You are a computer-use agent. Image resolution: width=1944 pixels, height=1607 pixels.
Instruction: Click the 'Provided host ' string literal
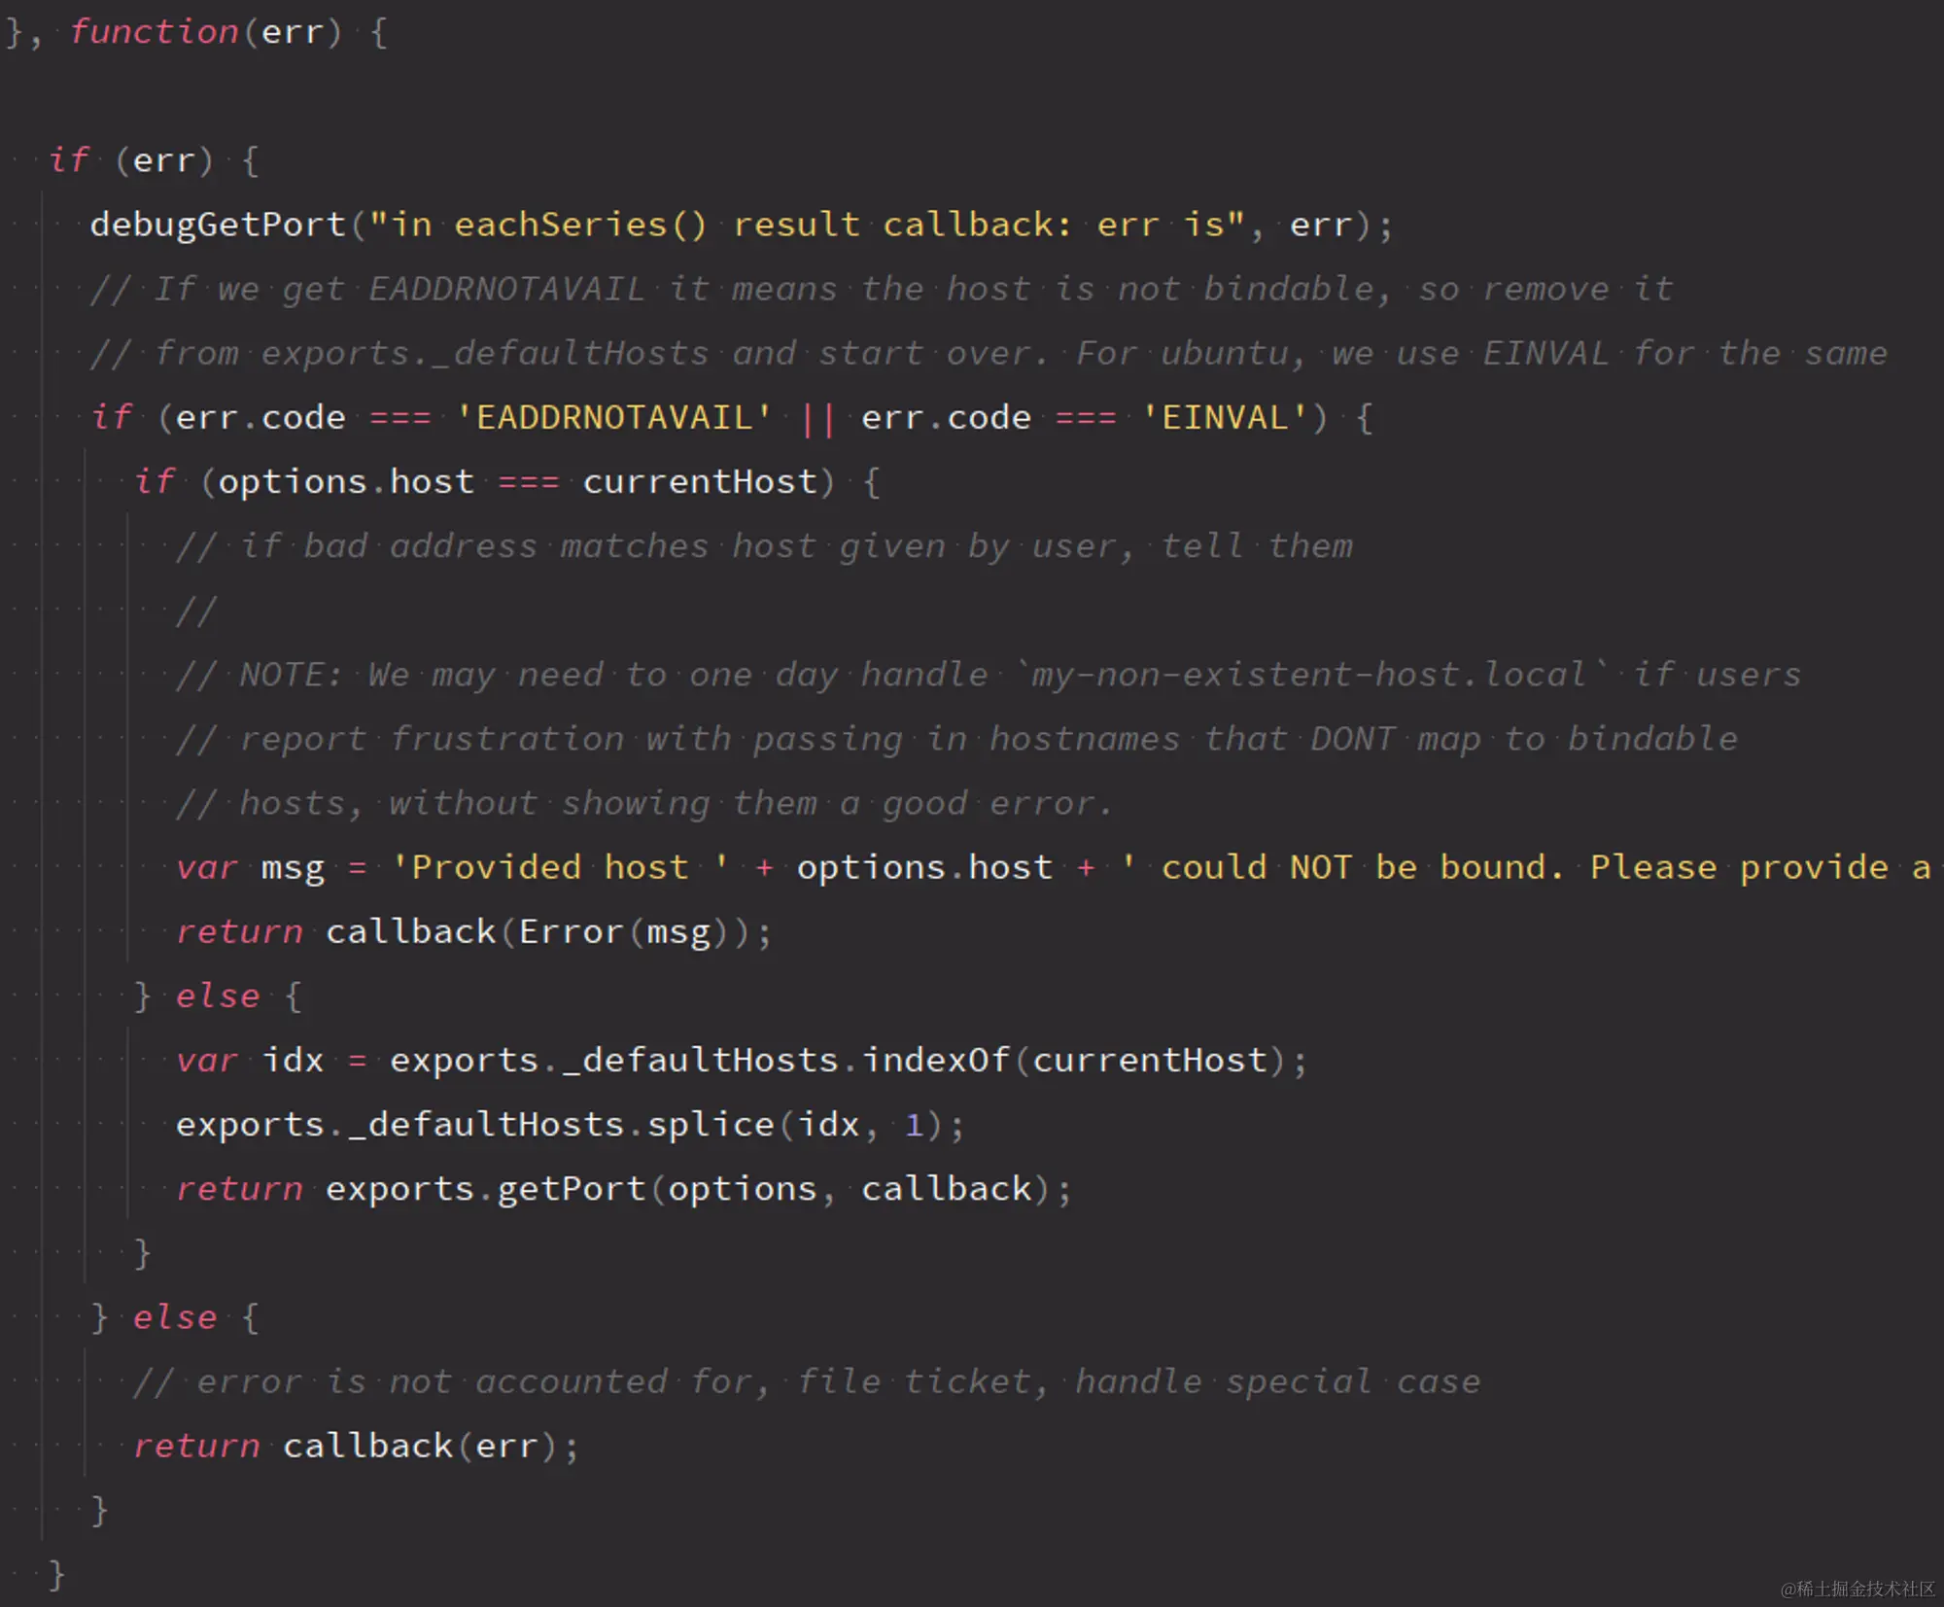559,866
